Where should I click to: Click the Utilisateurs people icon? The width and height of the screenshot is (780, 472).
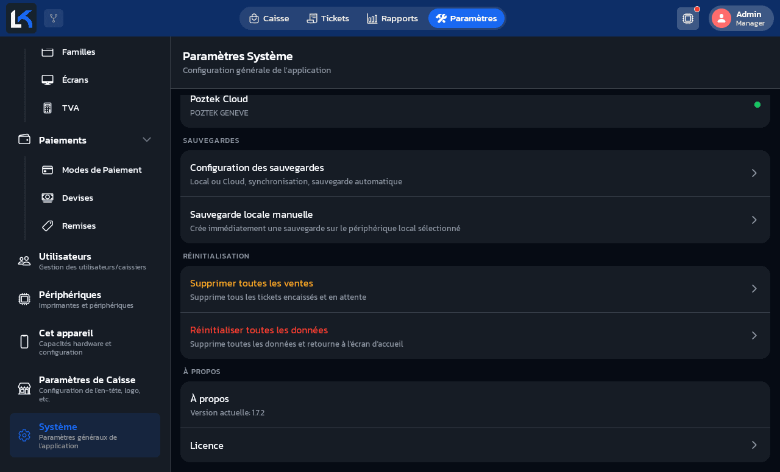(x=24, y=261)
